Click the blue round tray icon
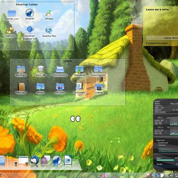178x178 pixels. (157, 175)
